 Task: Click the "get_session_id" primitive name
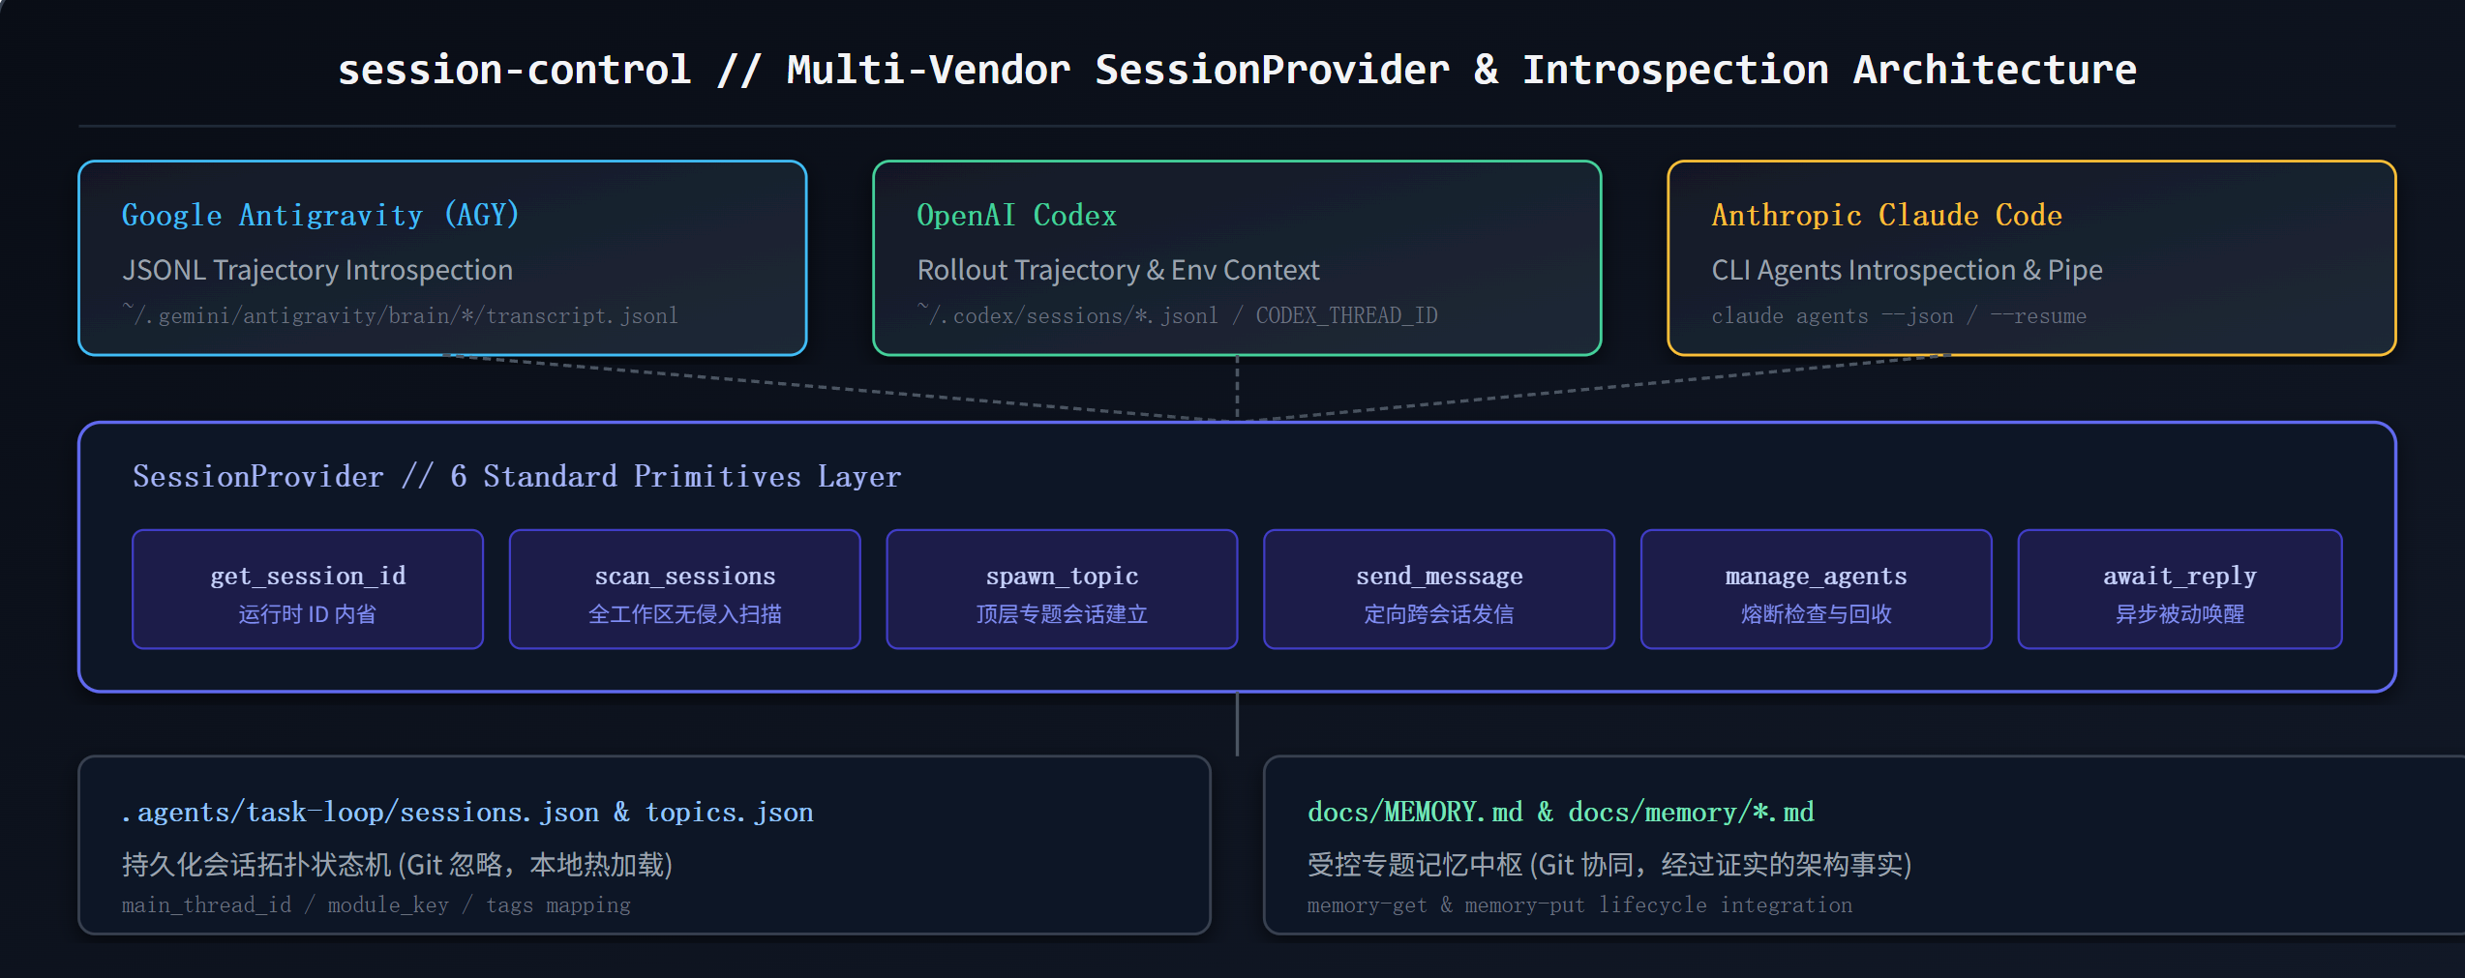click(x=308, y=577)
